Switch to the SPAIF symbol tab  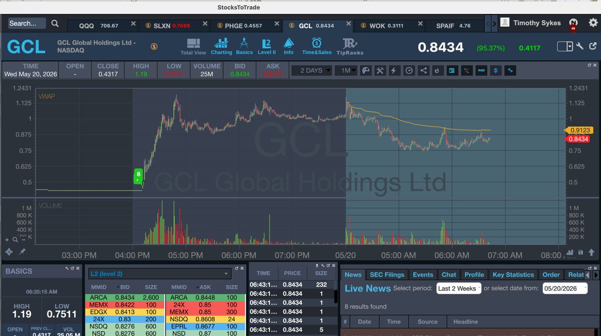click(453, 25)
